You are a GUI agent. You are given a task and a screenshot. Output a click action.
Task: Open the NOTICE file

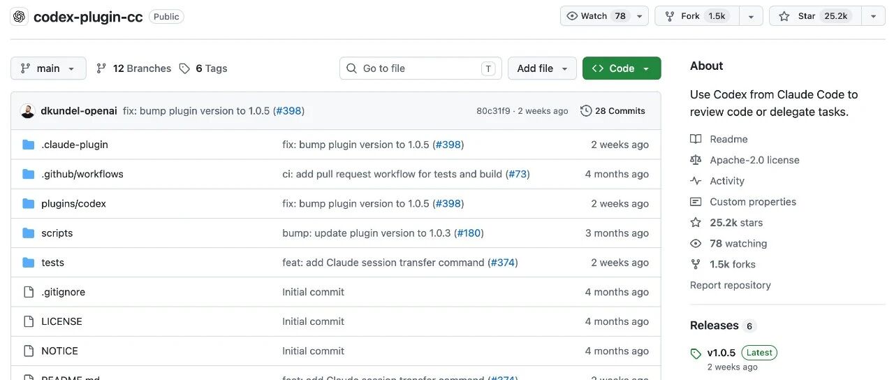(x=59, y=351)
